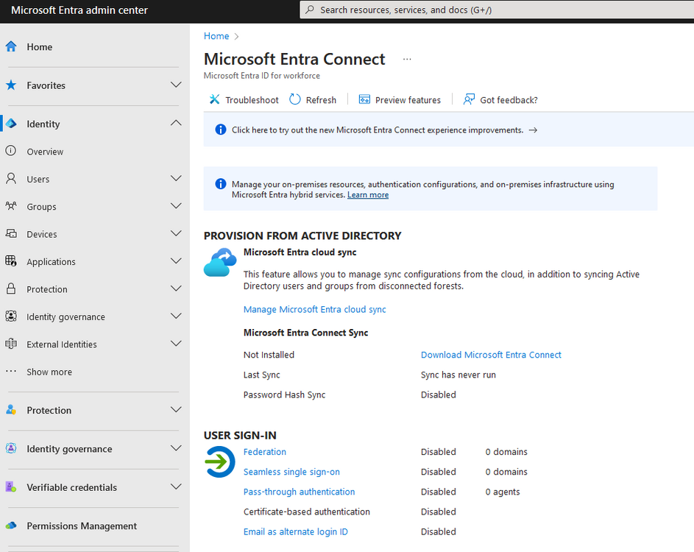Click the User sign-in arrow icon
Screen dimensions: 694x552
(x=220, y=461)
